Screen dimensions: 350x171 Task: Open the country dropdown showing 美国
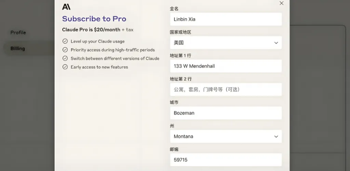coord(226,42)
